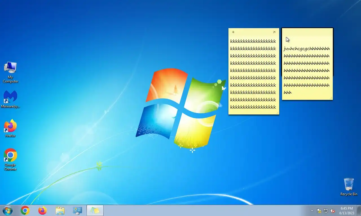Add a new note with the plus icon

tap(233, 32)
